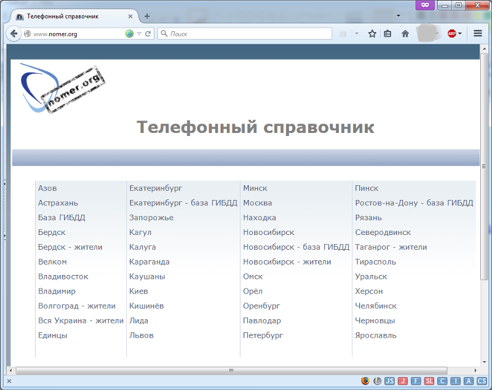Open the Петербург link
The image size is (492, 390).
263,335
